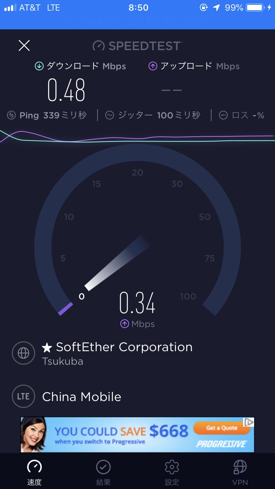Tap the packet loss icon
The height and width of the screenshot is (489, 275).
coord(223,115)
